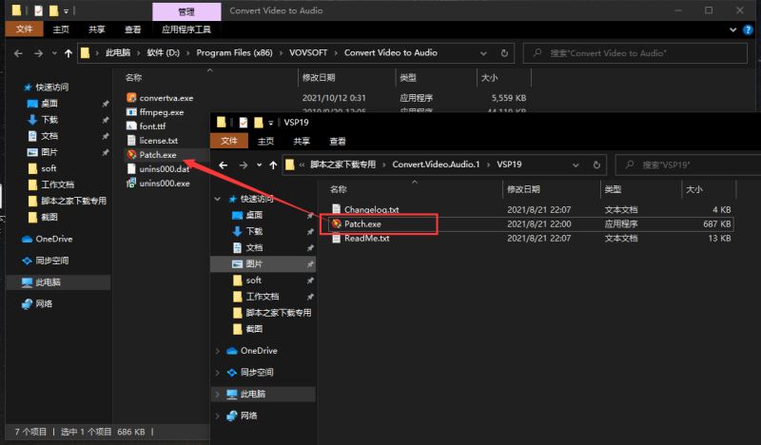761x445 pixels.
Task: Click Convert.Video.Audio.1 breadcrumb in VSP19 window
Action: click(x=436, y=164)
